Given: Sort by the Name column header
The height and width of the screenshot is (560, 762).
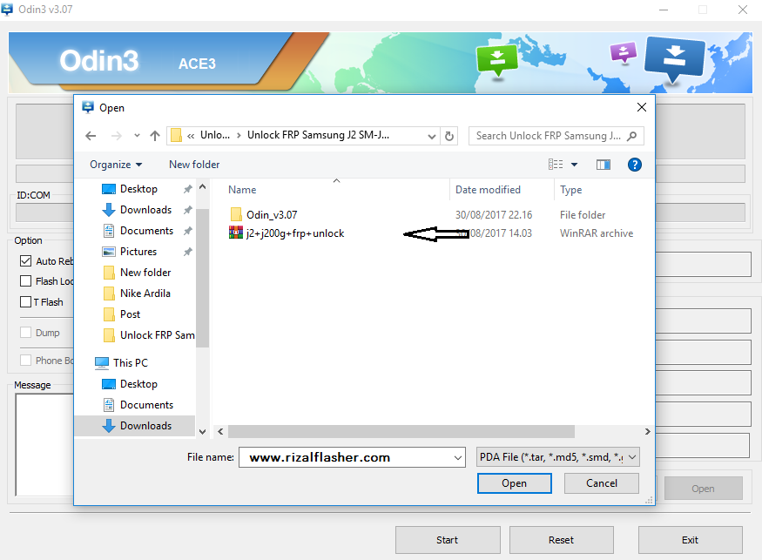Looking at the screenshot, I should (242, 190).
